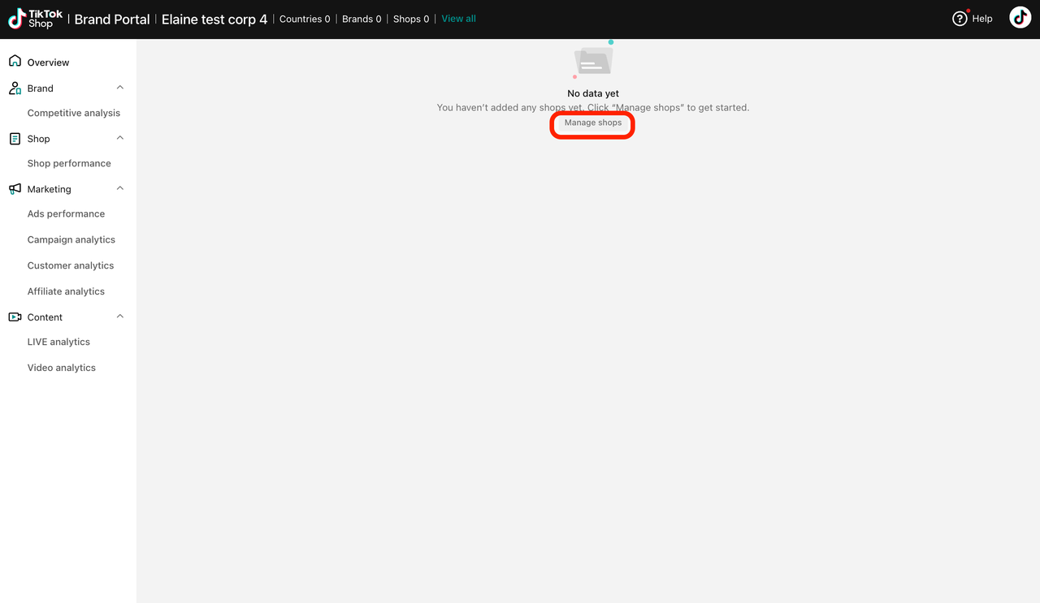Viewport: 1040px width, 603px height.
Task: Click the View all link
Action: point(458,19)
